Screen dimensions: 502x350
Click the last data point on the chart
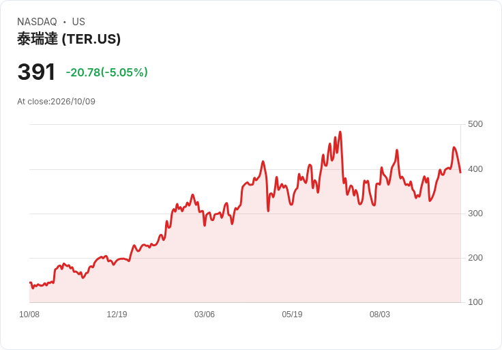460,173
